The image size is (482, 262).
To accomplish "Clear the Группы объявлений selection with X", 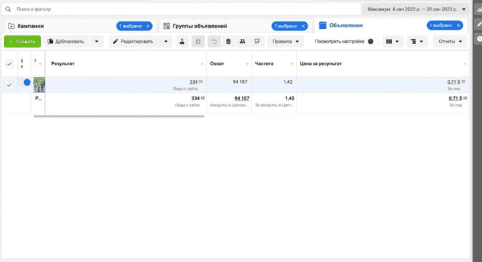I will [x=303, y=26].
